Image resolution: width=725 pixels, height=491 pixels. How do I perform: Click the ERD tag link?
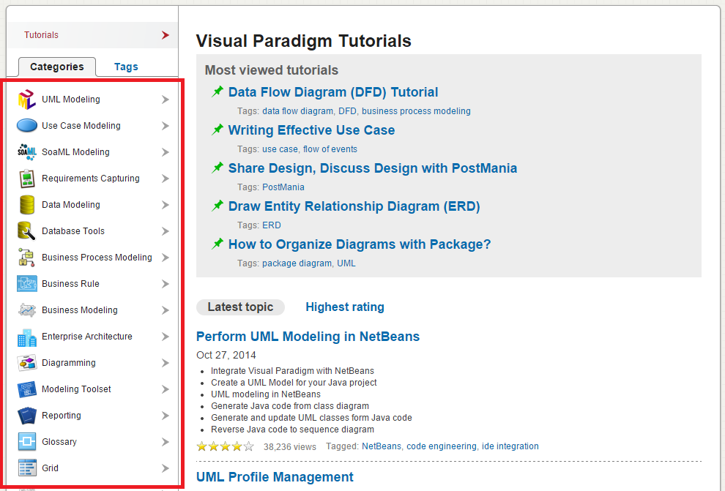272,225
